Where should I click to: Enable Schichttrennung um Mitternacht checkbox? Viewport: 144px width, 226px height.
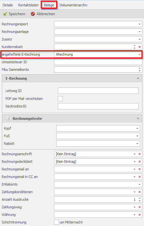tap(57, 222)
